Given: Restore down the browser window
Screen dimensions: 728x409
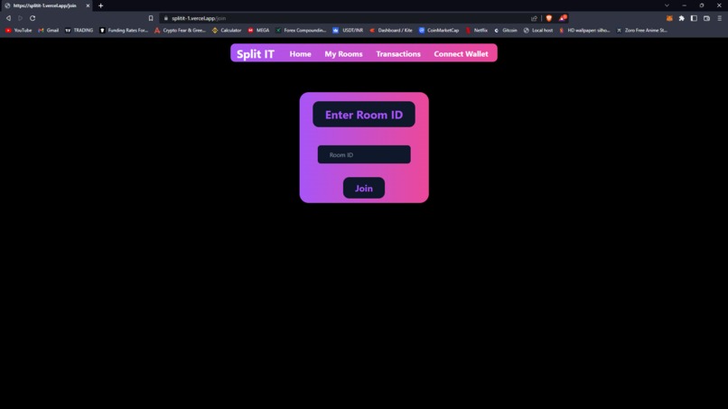Looking at the screenshot, I should coord(702,5).
